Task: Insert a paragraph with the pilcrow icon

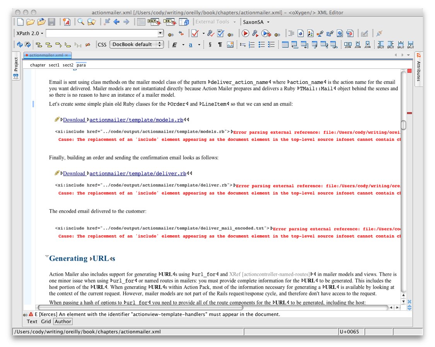Action: click(x=220, y=44)
